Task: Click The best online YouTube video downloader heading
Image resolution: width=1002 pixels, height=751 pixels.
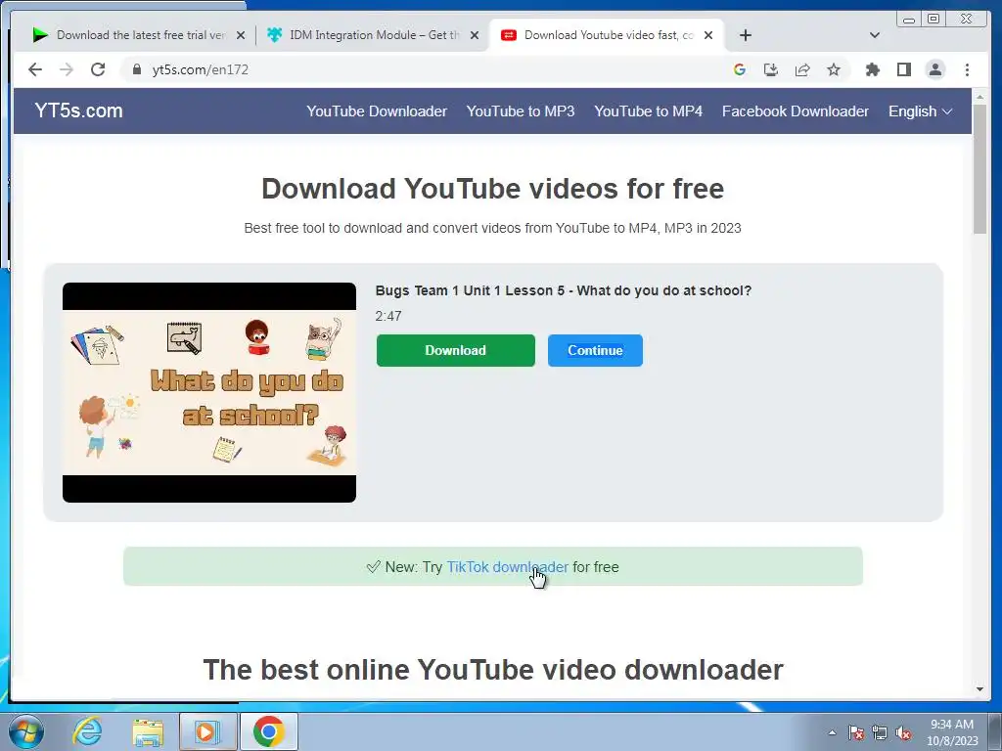Action: pos(493,670)
